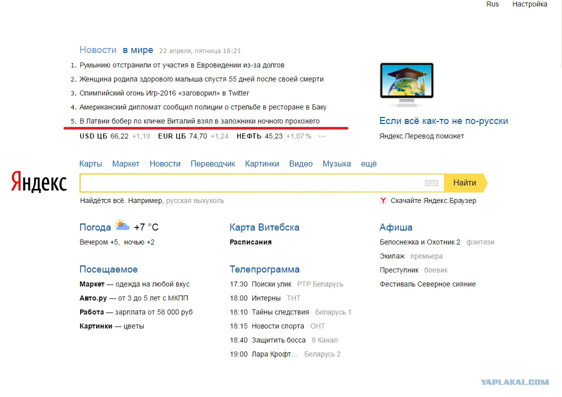
Task: Open 17:30 Поиски улик program
Action: (x=261, y=284)
